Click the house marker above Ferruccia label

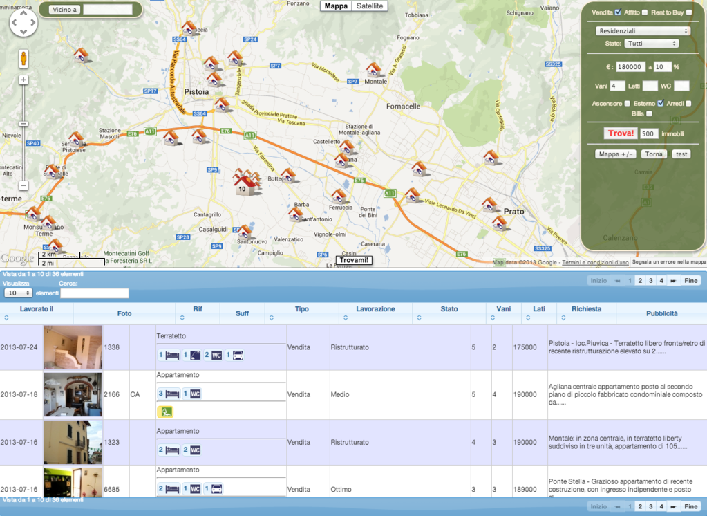[339, 196]
